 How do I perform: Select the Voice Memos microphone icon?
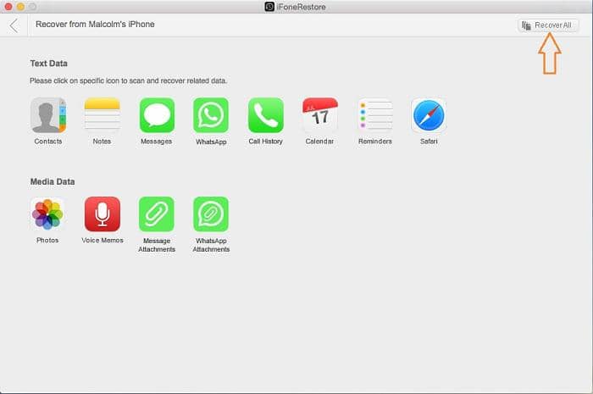coord(103,214)
